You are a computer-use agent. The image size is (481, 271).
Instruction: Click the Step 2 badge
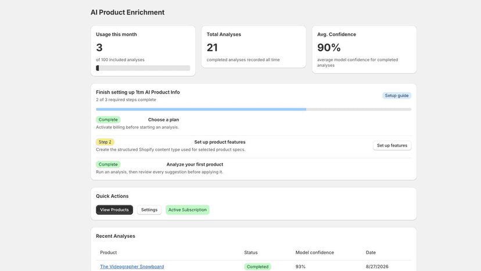[x=105, y=142]
